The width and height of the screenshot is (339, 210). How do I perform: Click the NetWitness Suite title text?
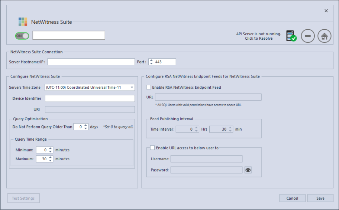[51, 22]
